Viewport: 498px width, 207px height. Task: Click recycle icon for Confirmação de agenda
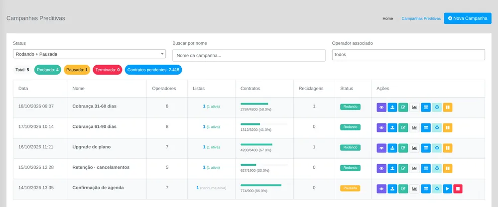pyautogui.click(x=437, y=189)
